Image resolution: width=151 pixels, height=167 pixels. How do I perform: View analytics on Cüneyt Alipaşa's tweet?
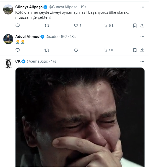(105, 25)
